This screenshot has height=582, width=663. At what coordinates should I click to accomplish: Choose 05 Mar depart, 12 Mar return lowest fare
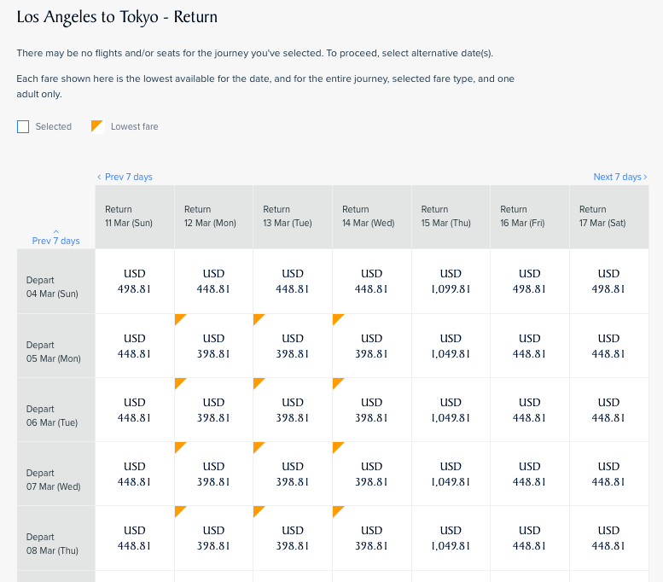point(213,346)
